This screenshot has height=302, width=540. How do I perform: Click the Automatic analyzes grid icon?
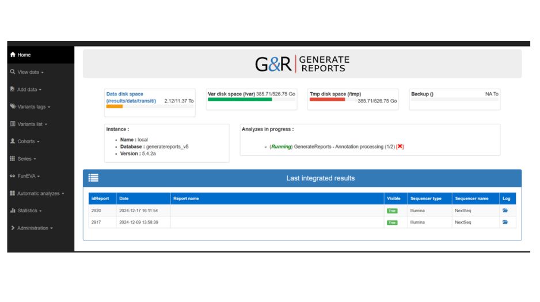tap(13, 193)
